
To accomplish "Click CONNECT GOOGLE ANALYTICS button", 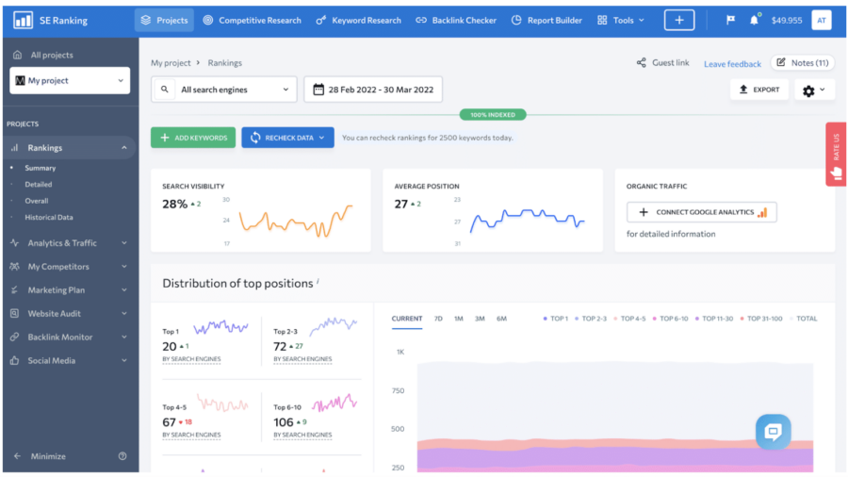I will point(702,212).
